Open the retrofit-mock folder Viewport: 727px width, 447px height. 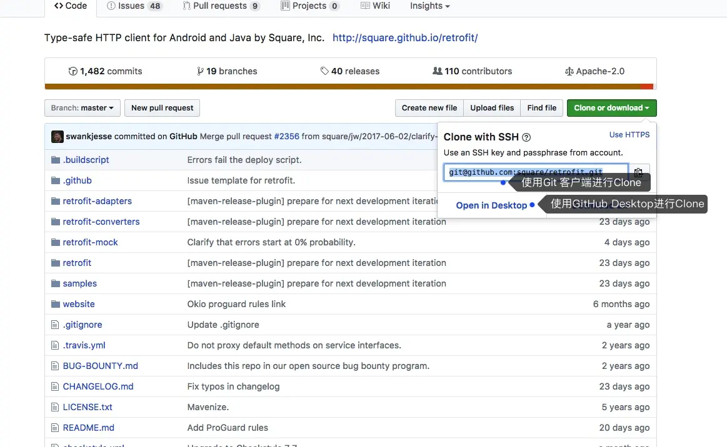(x=91, y=242)
